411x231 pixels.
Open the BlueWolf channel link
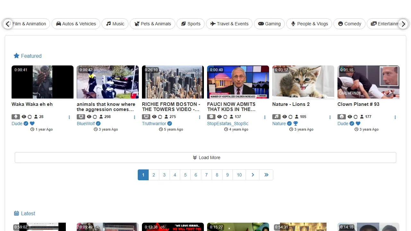pyautogui.click(x=85, y=124)
